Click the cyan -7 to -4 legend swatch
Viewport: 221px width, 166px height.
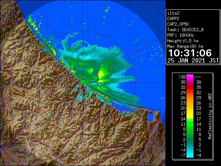pyautogui.click(x=190, y=155)
